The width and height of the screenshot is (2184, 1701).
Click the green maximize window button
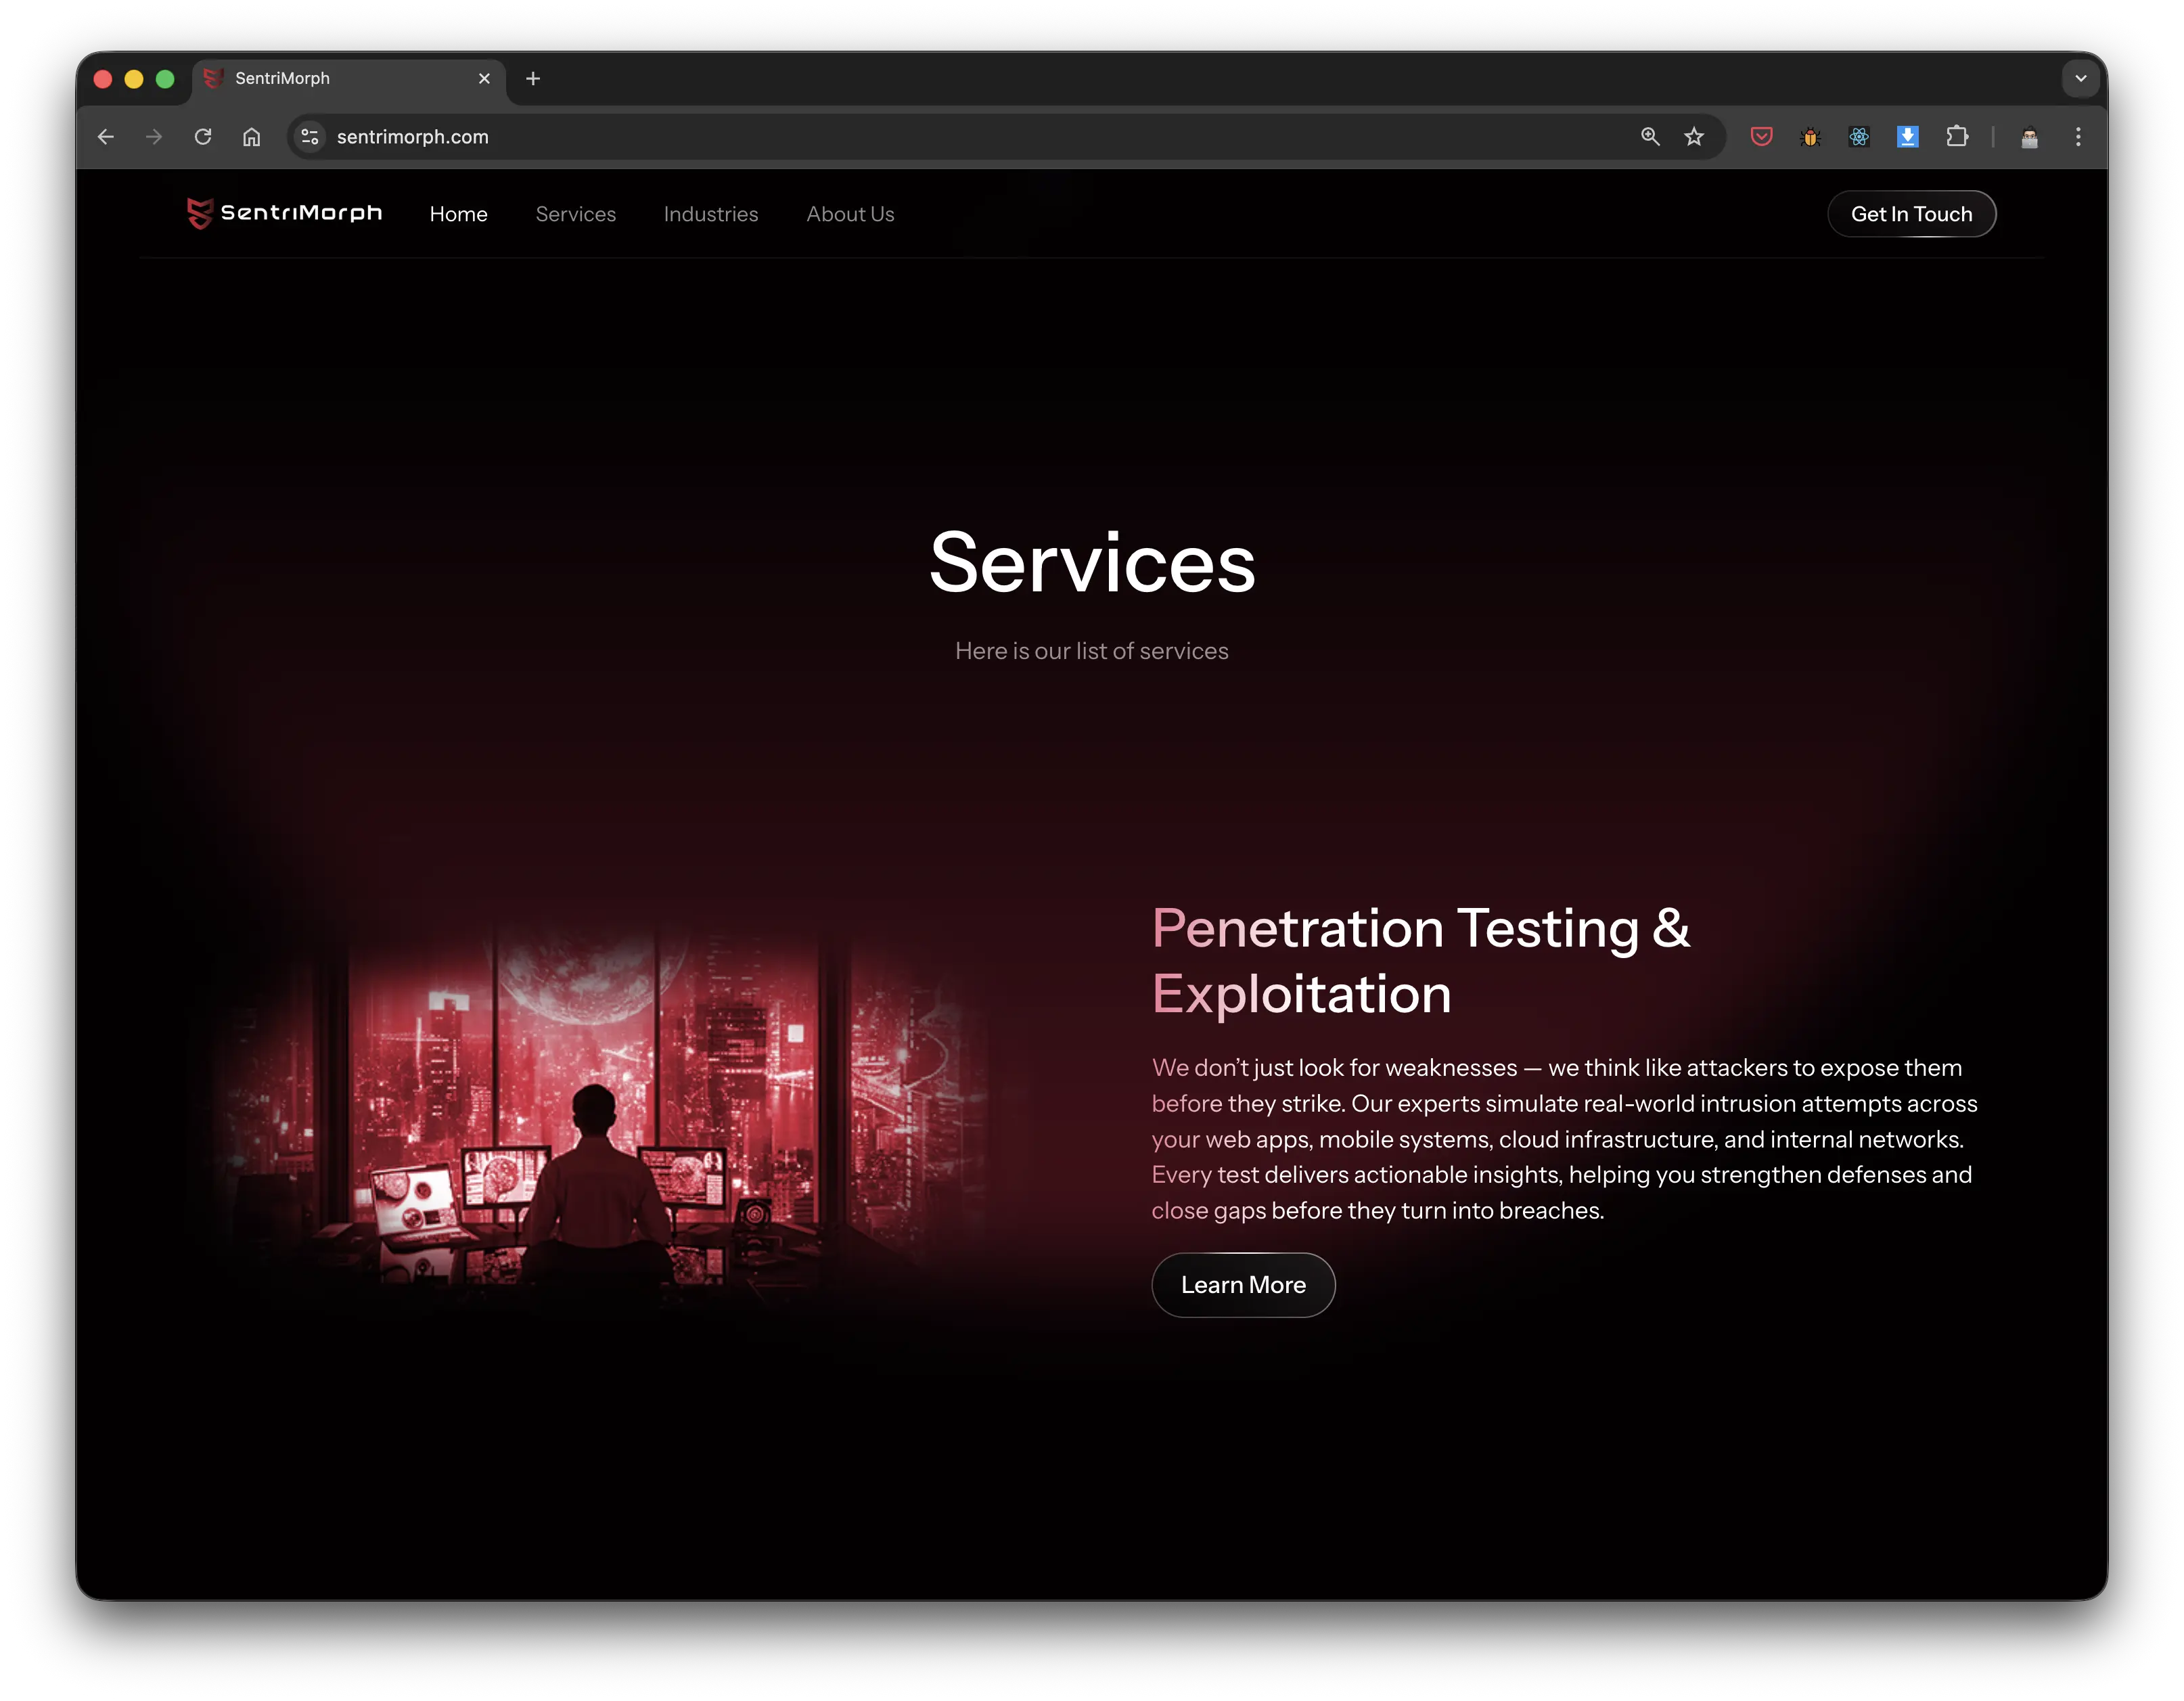pos(166,79)
